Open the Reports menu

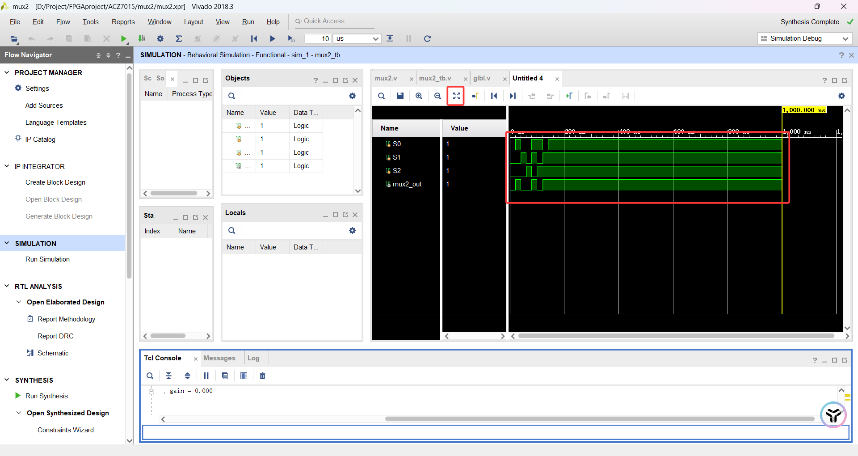pyautogui.click(x=123, y=22)
